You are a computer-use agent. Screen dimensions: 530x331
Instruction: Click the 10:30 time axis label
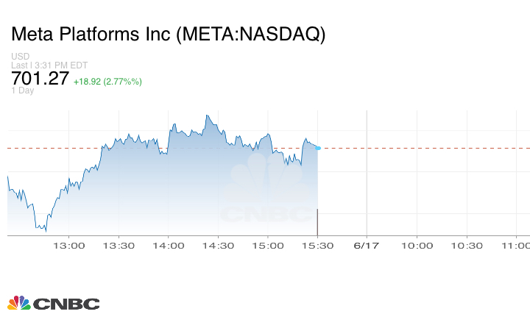click(466, 246)
